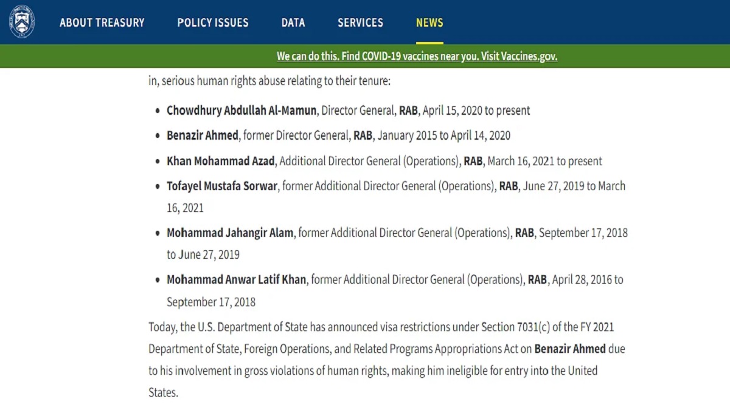Open the About Treasury menu
Image resolution: width=730 pixels, height=410 pixels.
[102, 23]
